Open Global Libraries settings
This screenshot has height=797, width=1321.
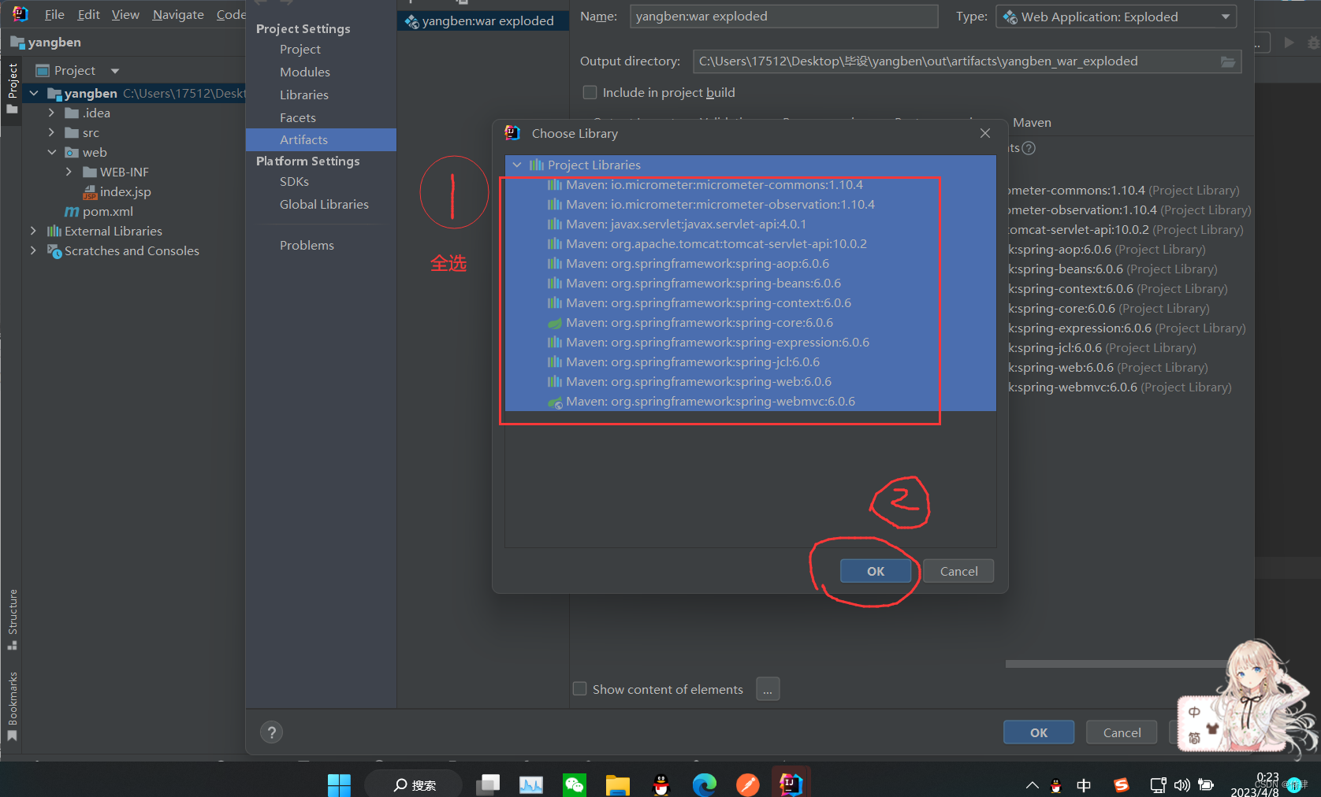[x=324, y=204]
